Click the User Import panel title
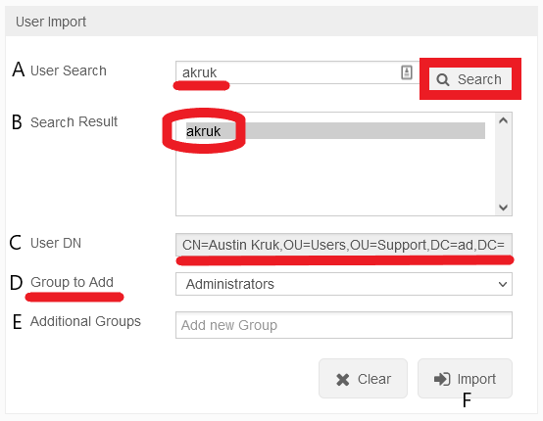Viewport: 543px width, 421px height. click(51, 22)
